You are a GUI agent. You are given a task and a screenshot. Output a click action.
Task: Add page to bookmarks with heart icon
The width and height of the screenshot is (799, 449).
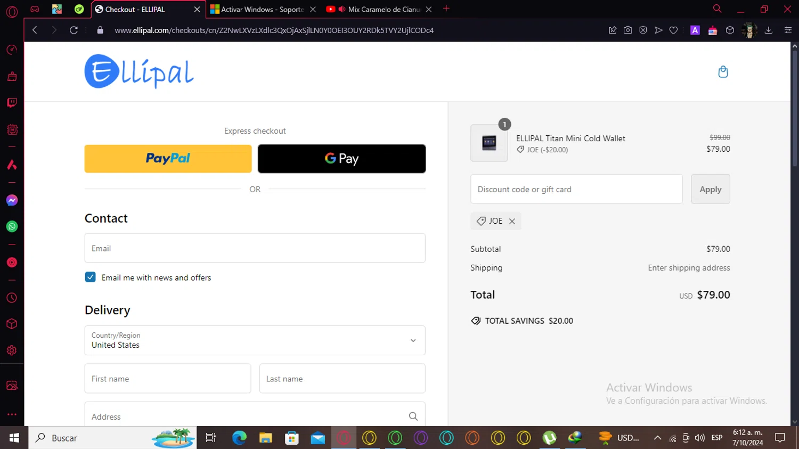(x=673, y=30)
